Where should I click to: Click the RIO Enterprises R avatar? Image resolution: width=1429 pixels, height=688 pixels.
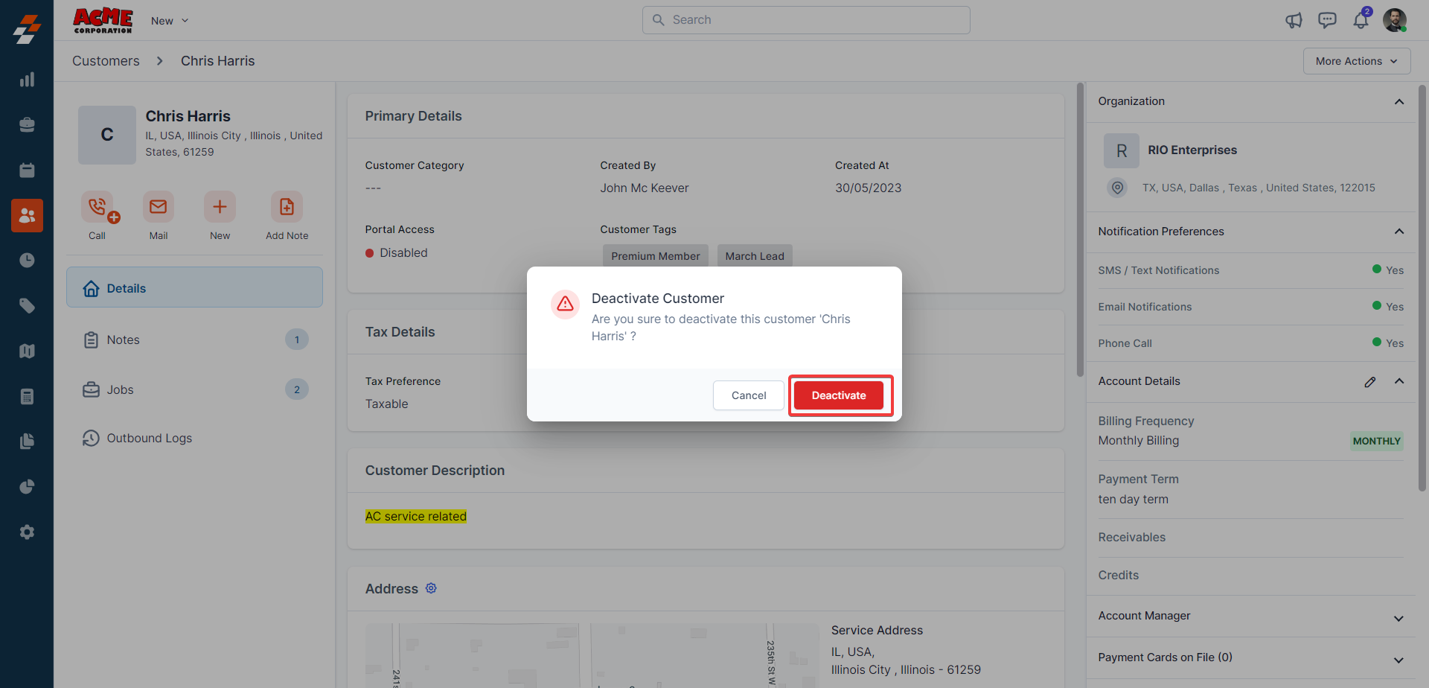pos(1122,151)
